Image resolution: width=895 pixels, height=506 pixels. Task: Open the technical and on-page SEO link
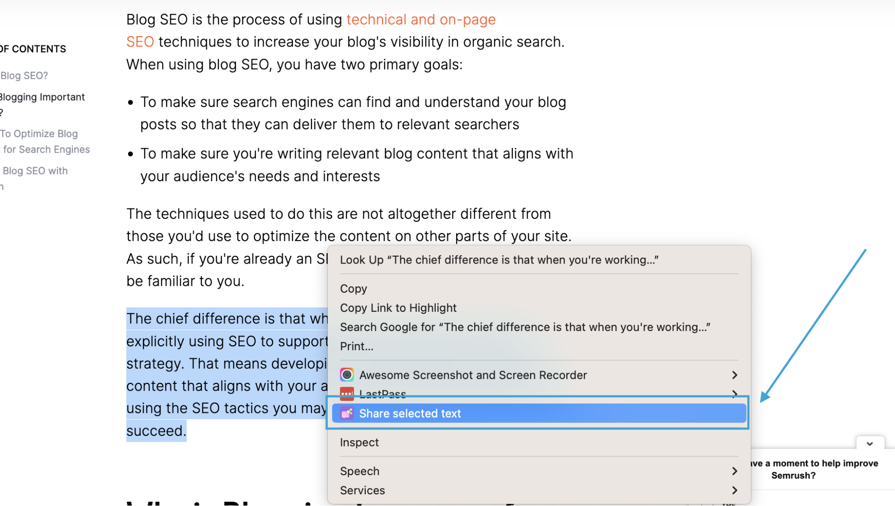click(x=420, y=19)
